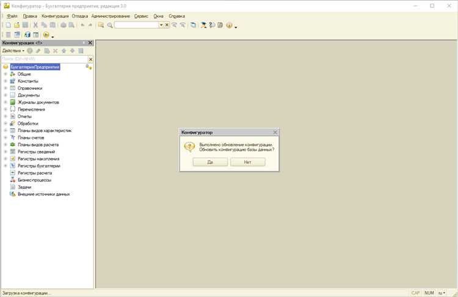Close the Конфигурация panel
Screen dimensions: 458x297
click(x=90, y=43)
